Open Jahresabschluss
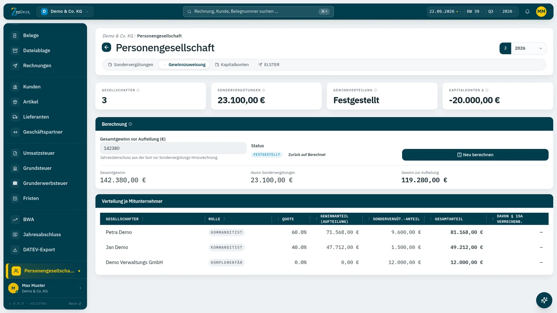 pos(45,235)
